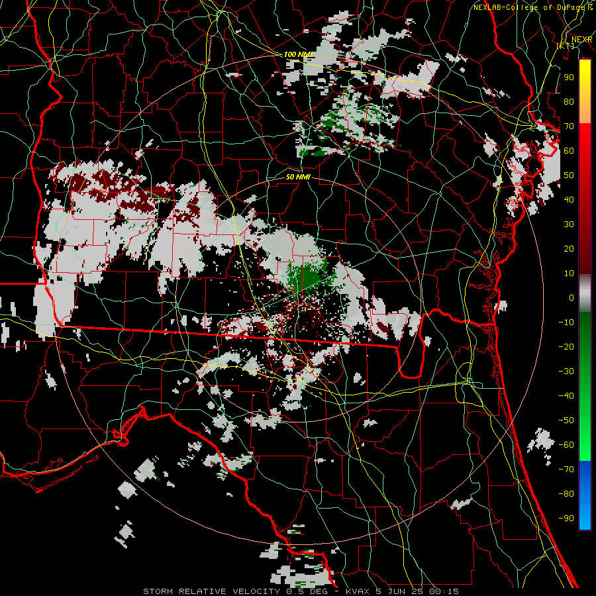
Task: Click the 30 label on the velocity scale
Action: pyautogui.click(x=569, y=224)
